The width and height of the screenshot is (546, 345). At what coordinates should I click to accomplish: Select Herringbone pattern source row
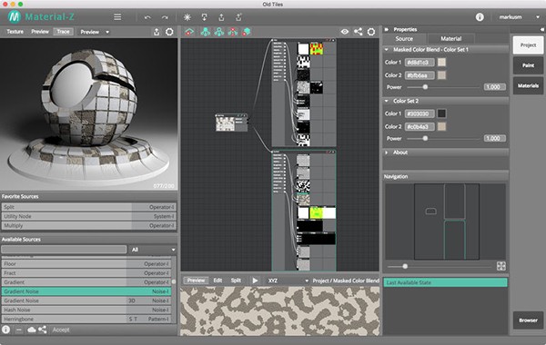pos(86,319)
